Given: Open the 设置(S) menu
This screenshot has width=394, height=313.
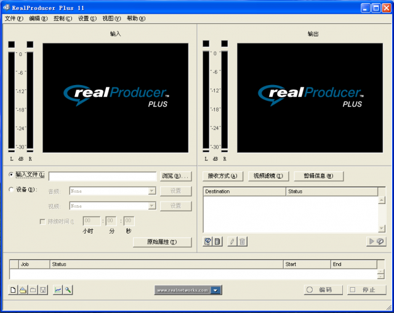Looking at the screenshot, I should point(87,18).
